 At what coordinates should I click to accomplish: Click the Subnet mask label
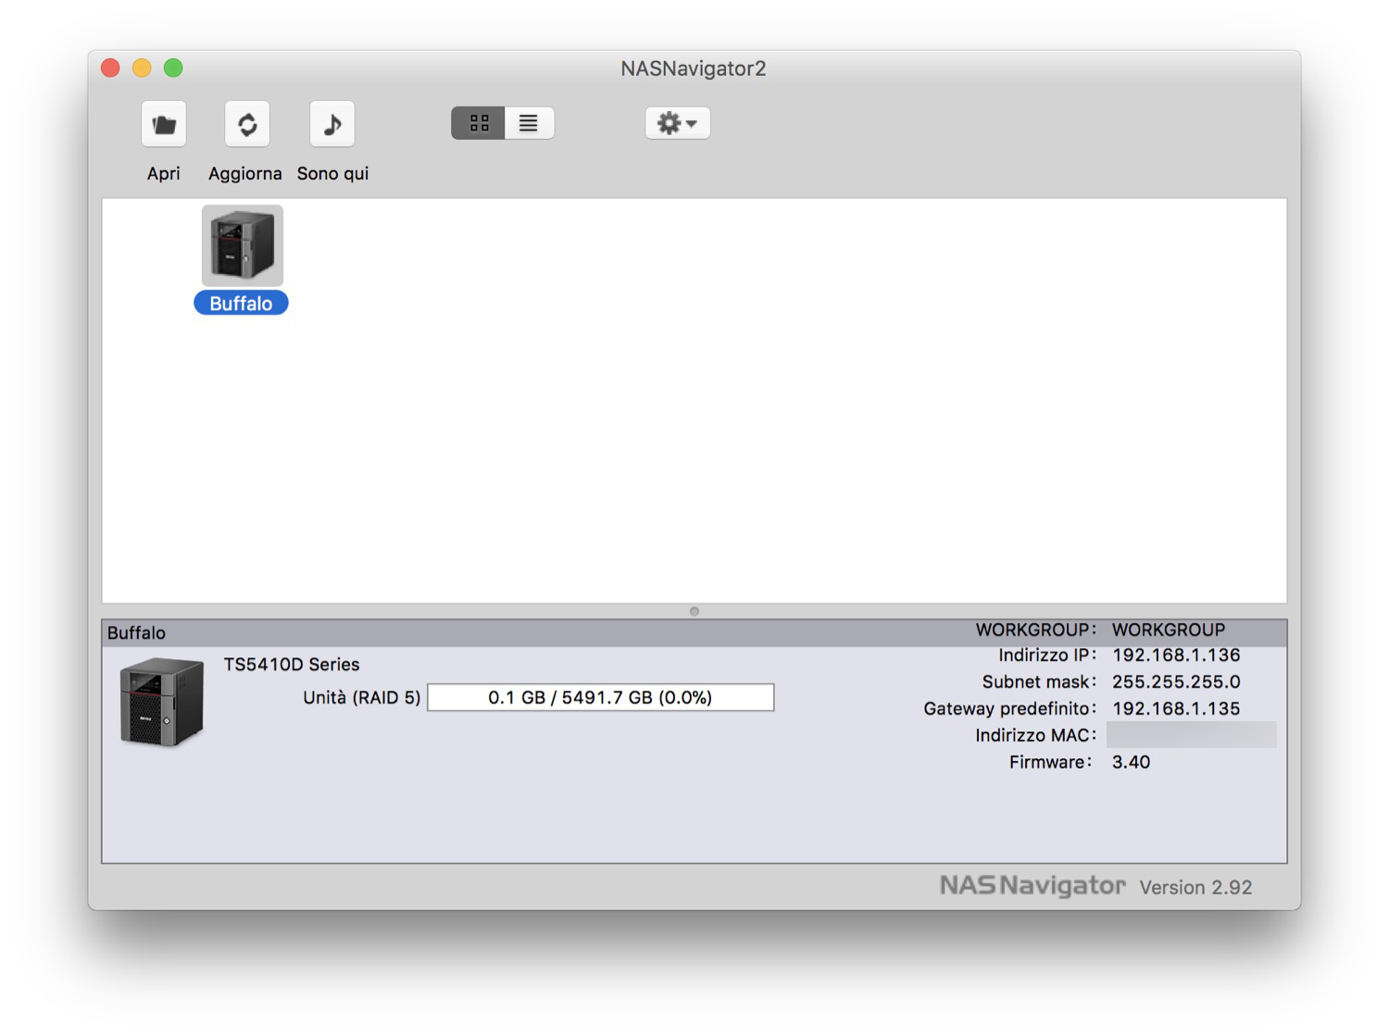1039,682
